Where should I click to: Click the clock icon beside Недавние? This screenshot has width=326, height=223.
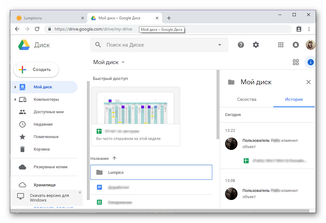22,124
